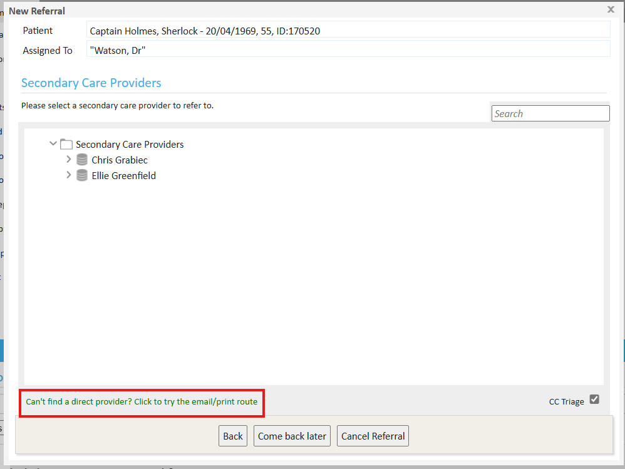Open the email/print route link
Screen dimensions: 625x469
[x=142, y=401]
